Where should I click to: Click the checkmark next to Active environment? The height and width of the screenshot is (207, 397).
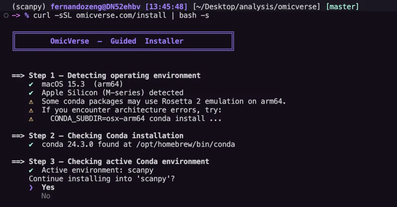coord(31,170)
